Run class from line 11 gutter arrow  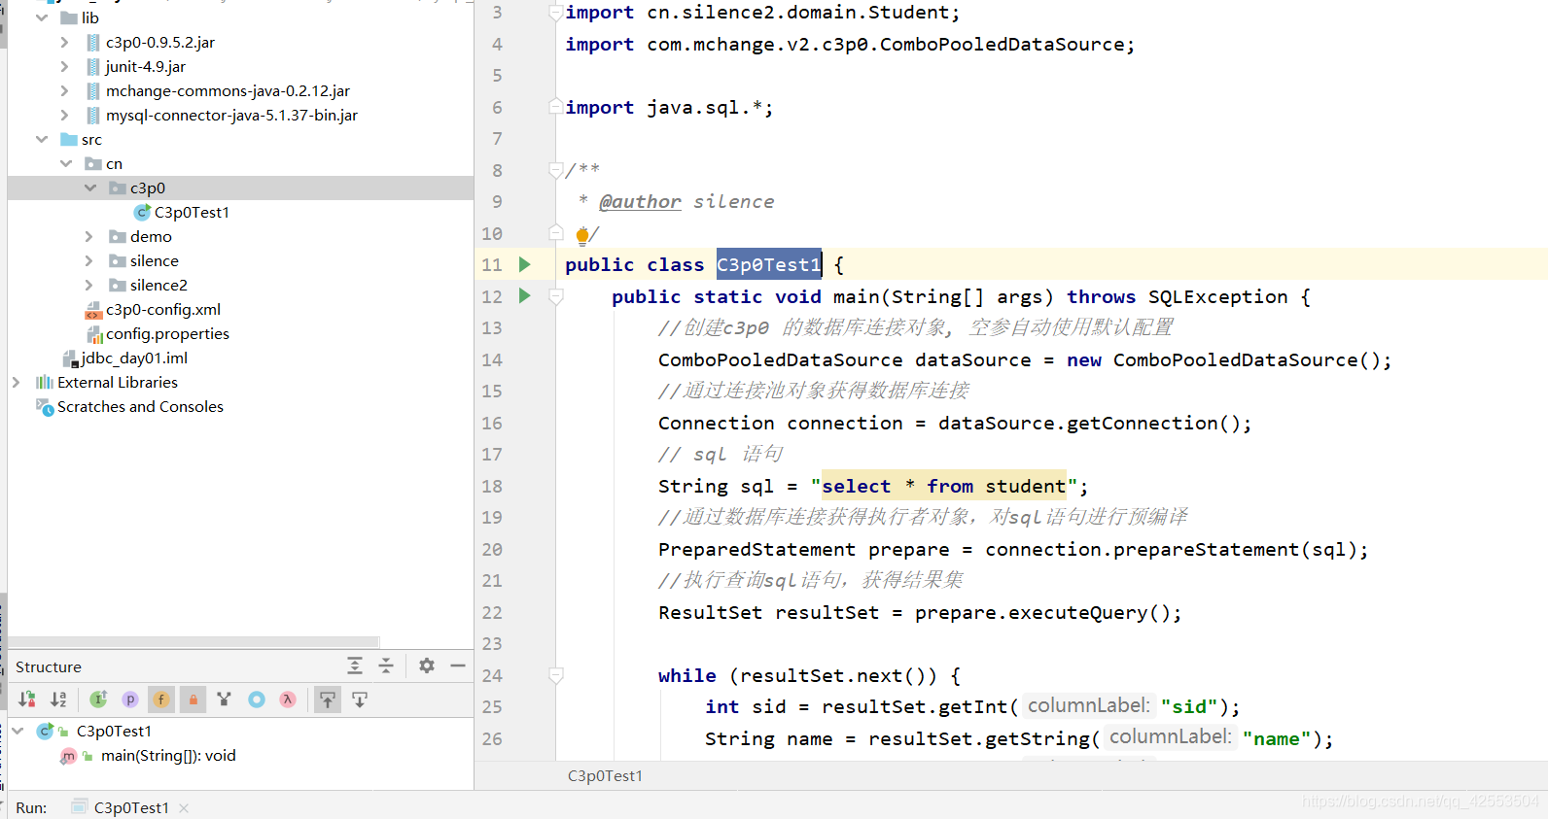click(525, 264)
